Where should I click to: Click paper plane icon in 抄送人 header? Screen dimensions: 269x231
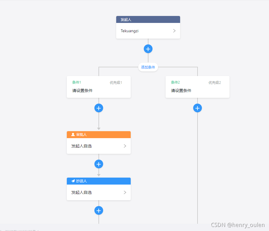(73, 181)
